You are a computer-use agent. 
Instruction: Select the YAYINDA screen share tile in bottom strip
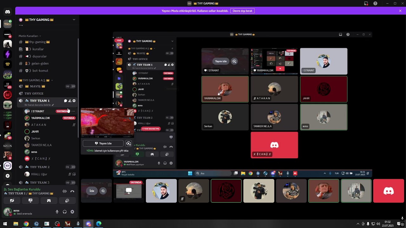[129, 191]
